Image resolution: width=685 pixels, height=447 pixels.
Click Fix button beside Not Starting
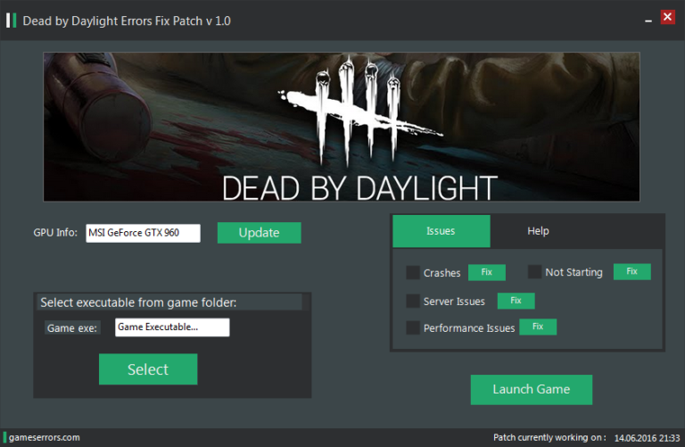pos(631,271)
